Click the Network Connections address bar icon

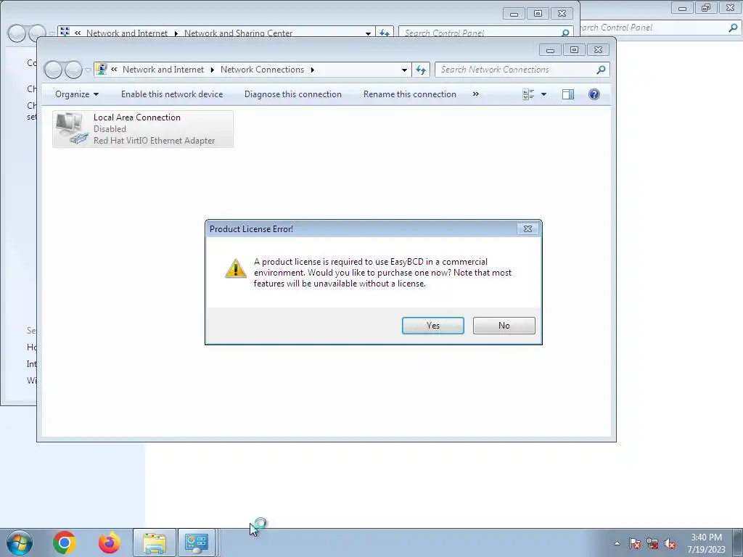pos(102,70)
